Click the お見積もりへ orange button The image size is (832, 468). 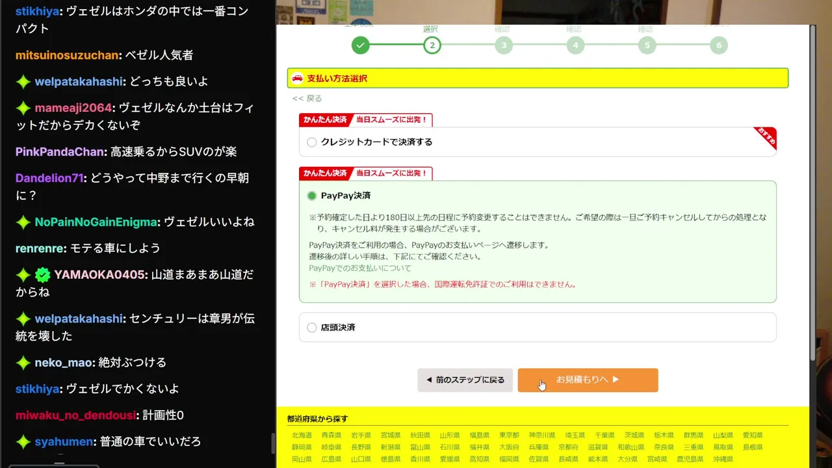click(x=588, y=380)
